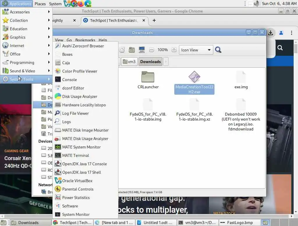Expand the Programming submenu
This screenshot has width=298, height=226.
click(x=26, y=62)
